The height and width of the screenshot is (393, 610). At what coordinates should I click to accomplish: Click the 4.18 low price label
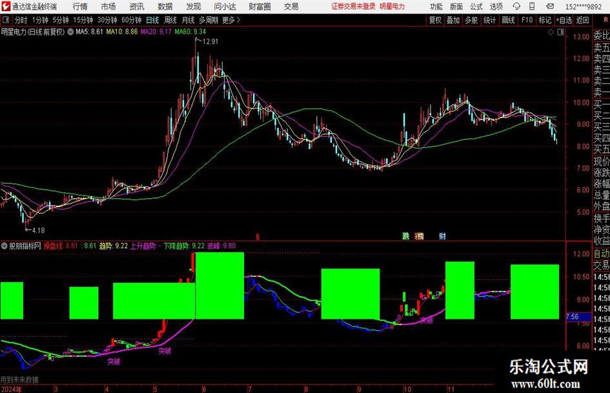(38, 230)
